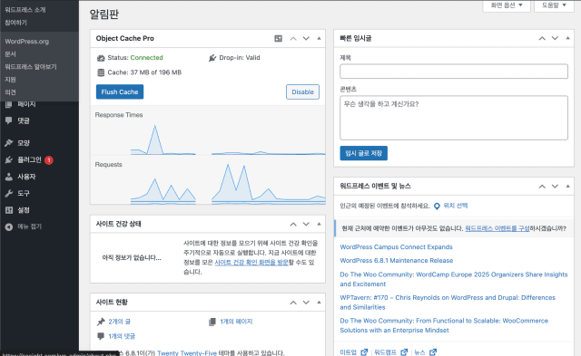Collapse the 빠른 임시글 panel

[x=567, y=38]
